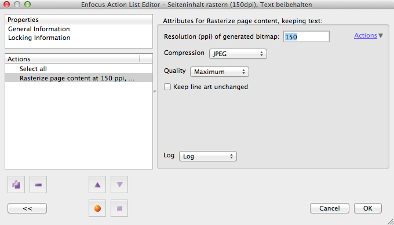Click the Properties list header
This screenshot has height=225, width=394.
79,20
